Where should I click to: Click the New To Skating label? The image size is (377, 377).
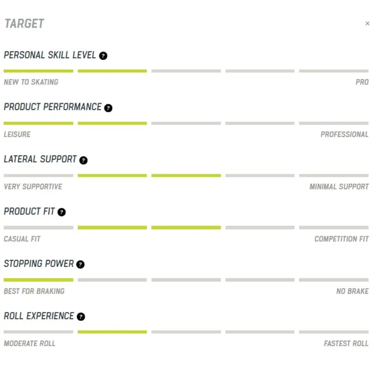coord(31,82)
